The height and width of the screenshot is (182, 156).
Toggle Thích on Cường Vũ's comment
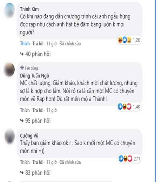tap(25, 162)
